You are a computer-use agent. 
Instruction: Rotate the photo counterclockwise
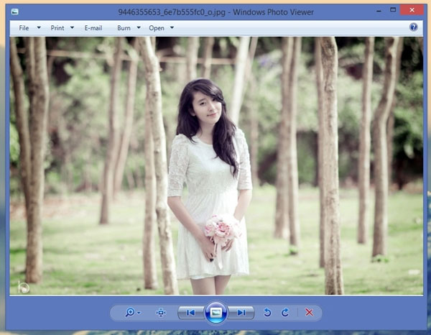pyautogui.click(x=267, y=313)
